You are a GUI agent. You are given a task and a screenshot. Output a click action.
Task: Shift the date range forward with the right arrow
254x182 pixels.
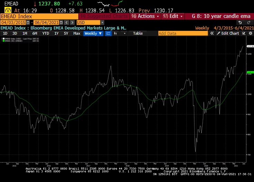click(x=72, y=22)
